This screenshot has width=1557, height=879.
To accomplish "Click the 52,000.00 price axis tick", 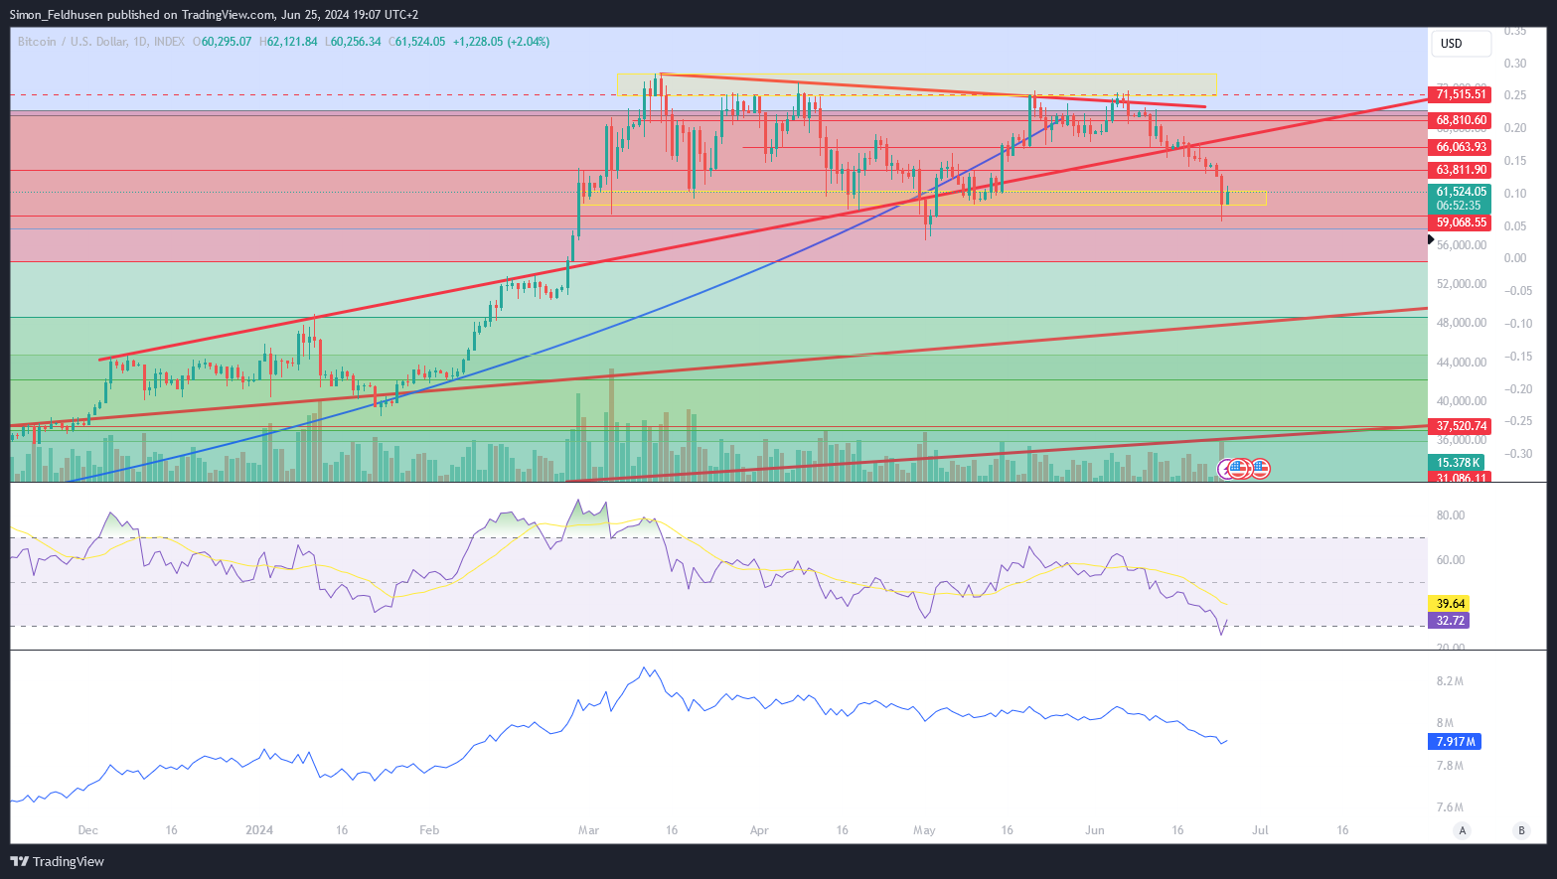I will (x=1462, y=284).
